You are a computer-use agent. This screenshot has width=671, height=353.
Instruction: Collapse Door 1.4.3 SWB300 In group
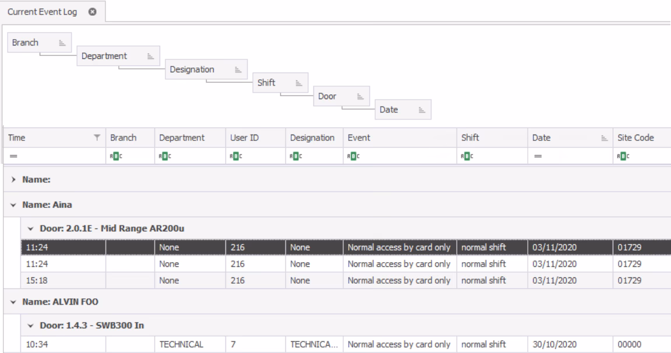click(x=30, y=326)
